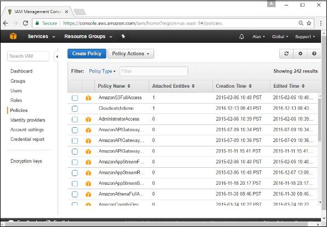Open Encryption keys link
Image resolution: width=327 pixels, height=227 pixels.
point(26,161)
